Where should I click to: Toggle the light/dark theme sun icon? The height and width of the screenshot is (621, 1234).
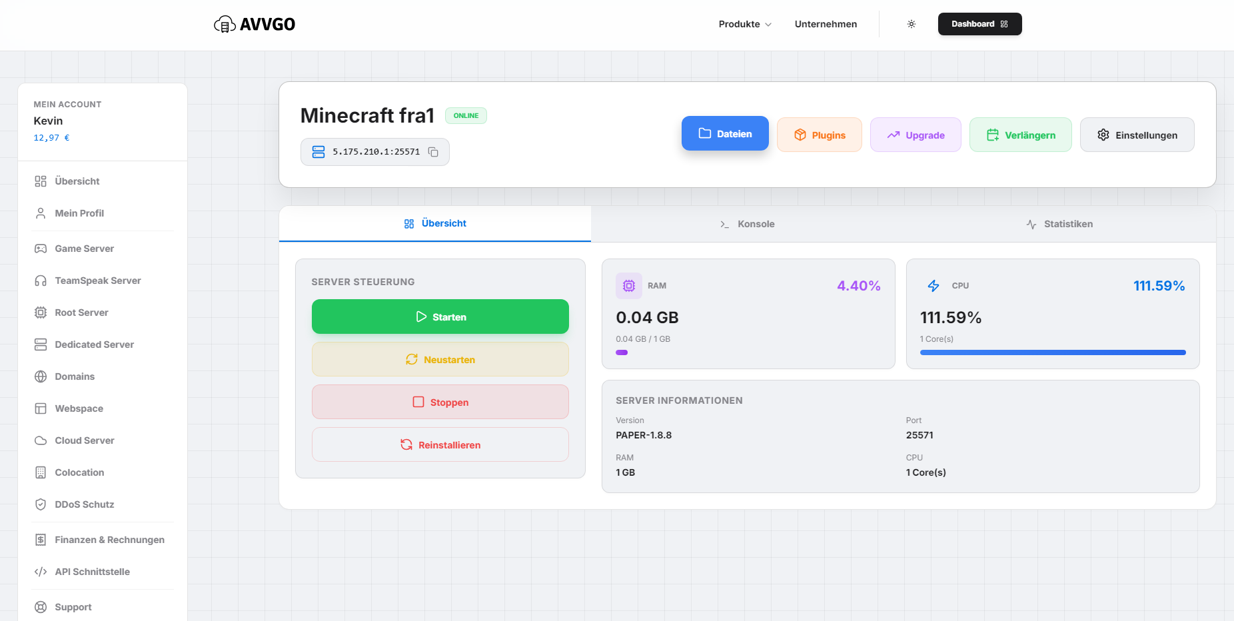[911, 24]
